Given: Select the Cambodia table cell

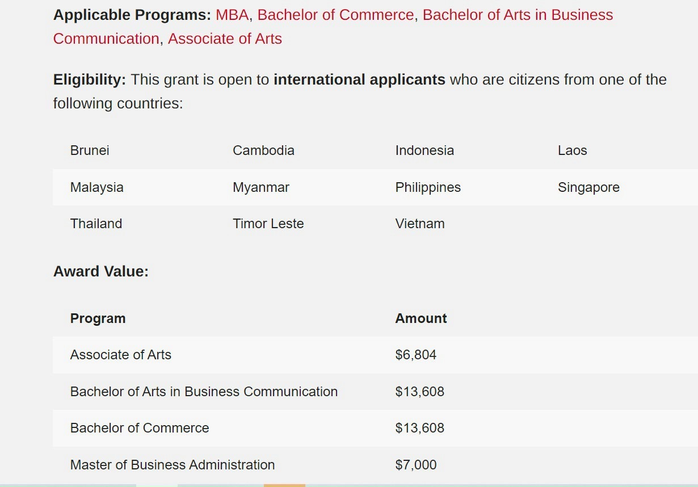Looking at the screenshot, I should 263,150.
